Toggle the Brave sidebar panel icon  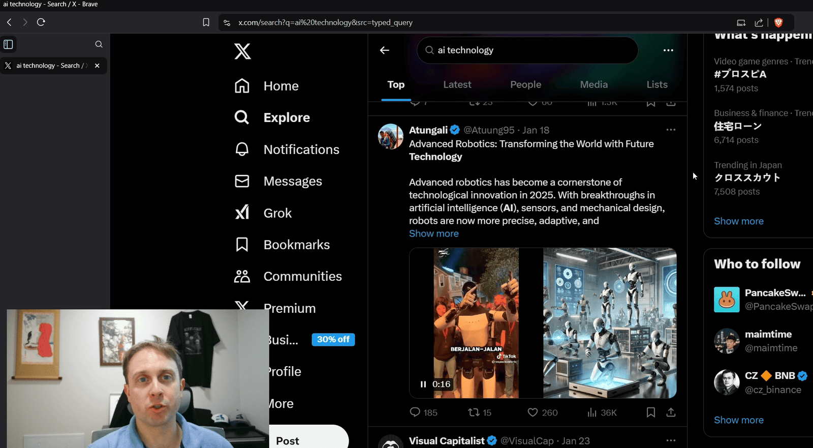(8, 44)
